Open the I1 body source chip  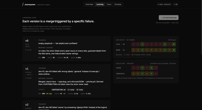[x=71, y=90]
